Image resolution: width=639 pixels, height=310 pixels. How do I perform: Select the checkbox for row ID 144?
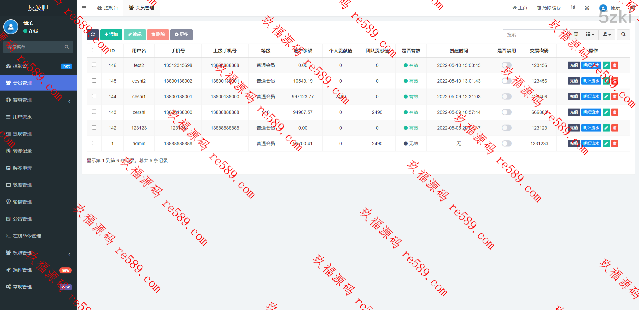[x=94, y=96]
